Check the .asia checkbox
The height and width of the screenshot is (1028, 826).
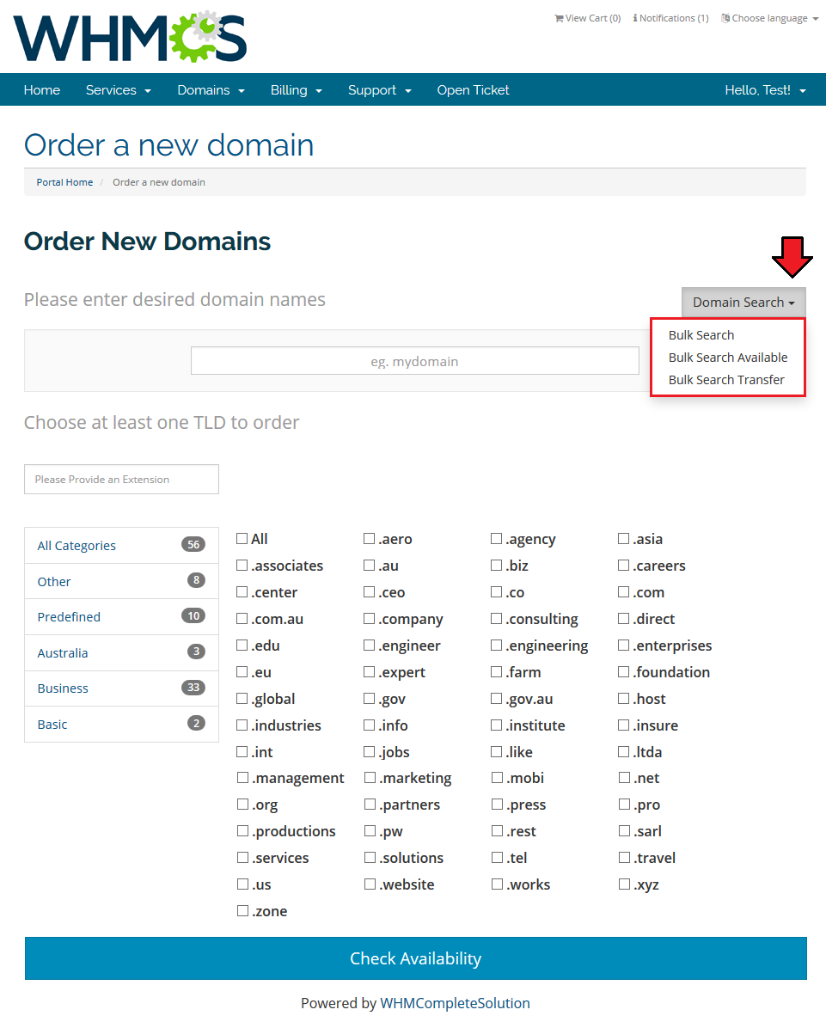(623, 538)
